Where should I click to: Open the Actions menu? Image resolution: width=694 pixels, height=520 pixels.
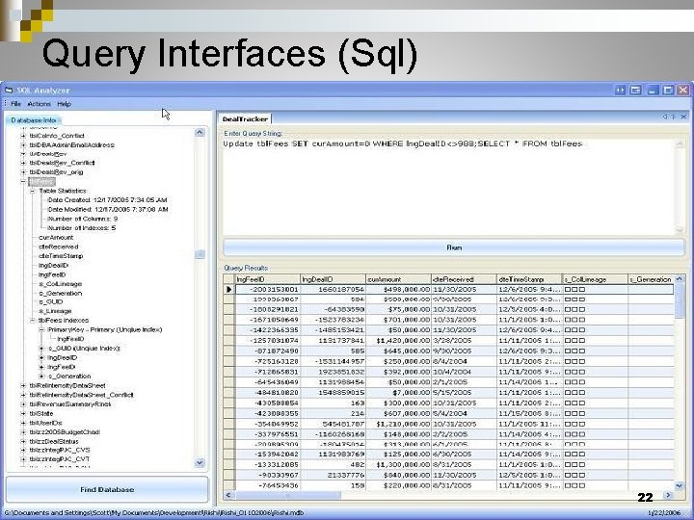(39, 104)
